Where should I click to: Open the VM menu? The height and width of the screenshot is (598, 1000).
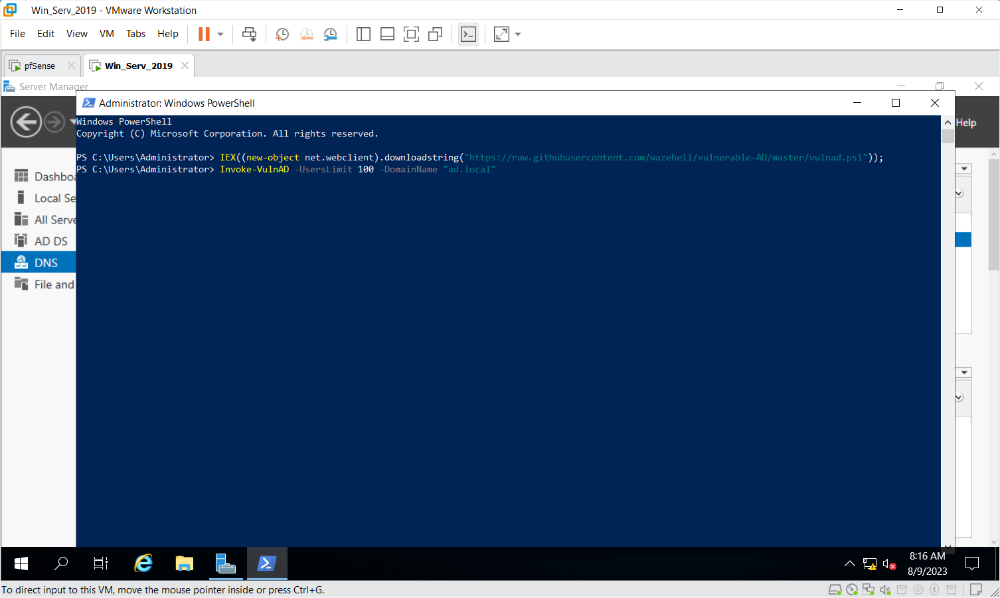pos(107,34)
